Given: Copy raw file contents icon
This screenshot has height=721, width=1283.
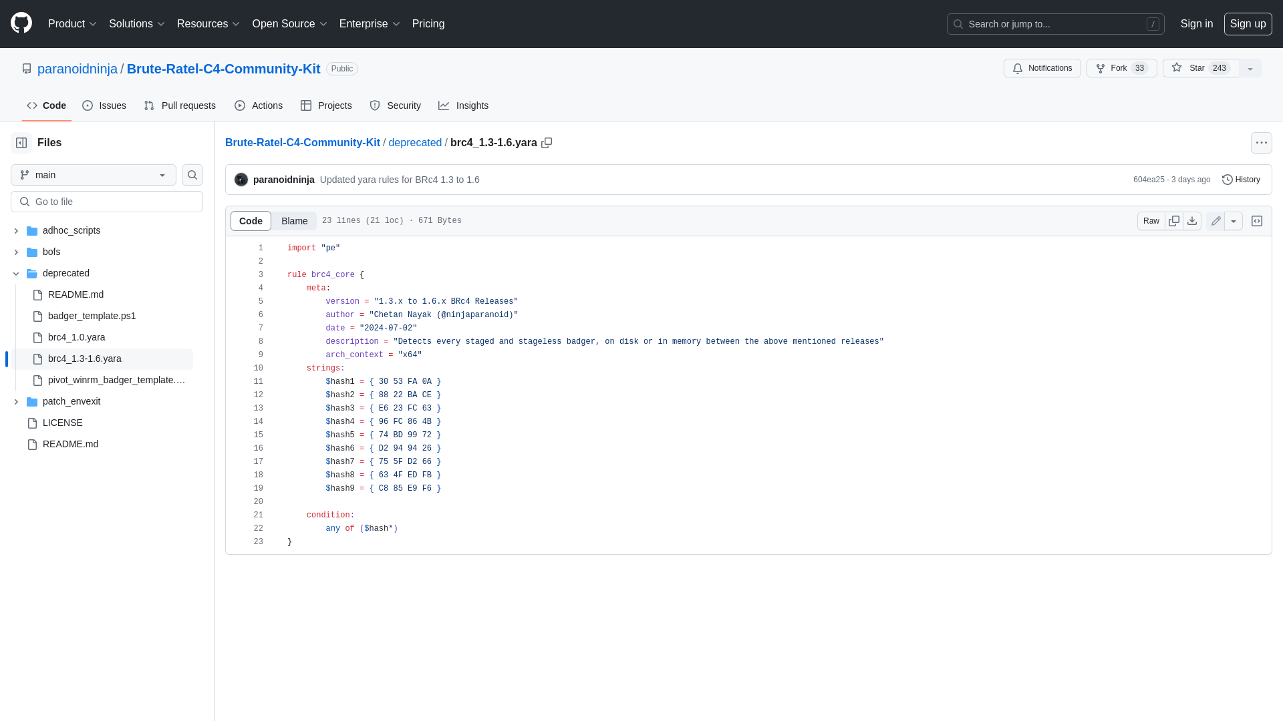Looking at the screenshot, I should click(x=1174, y=221).
